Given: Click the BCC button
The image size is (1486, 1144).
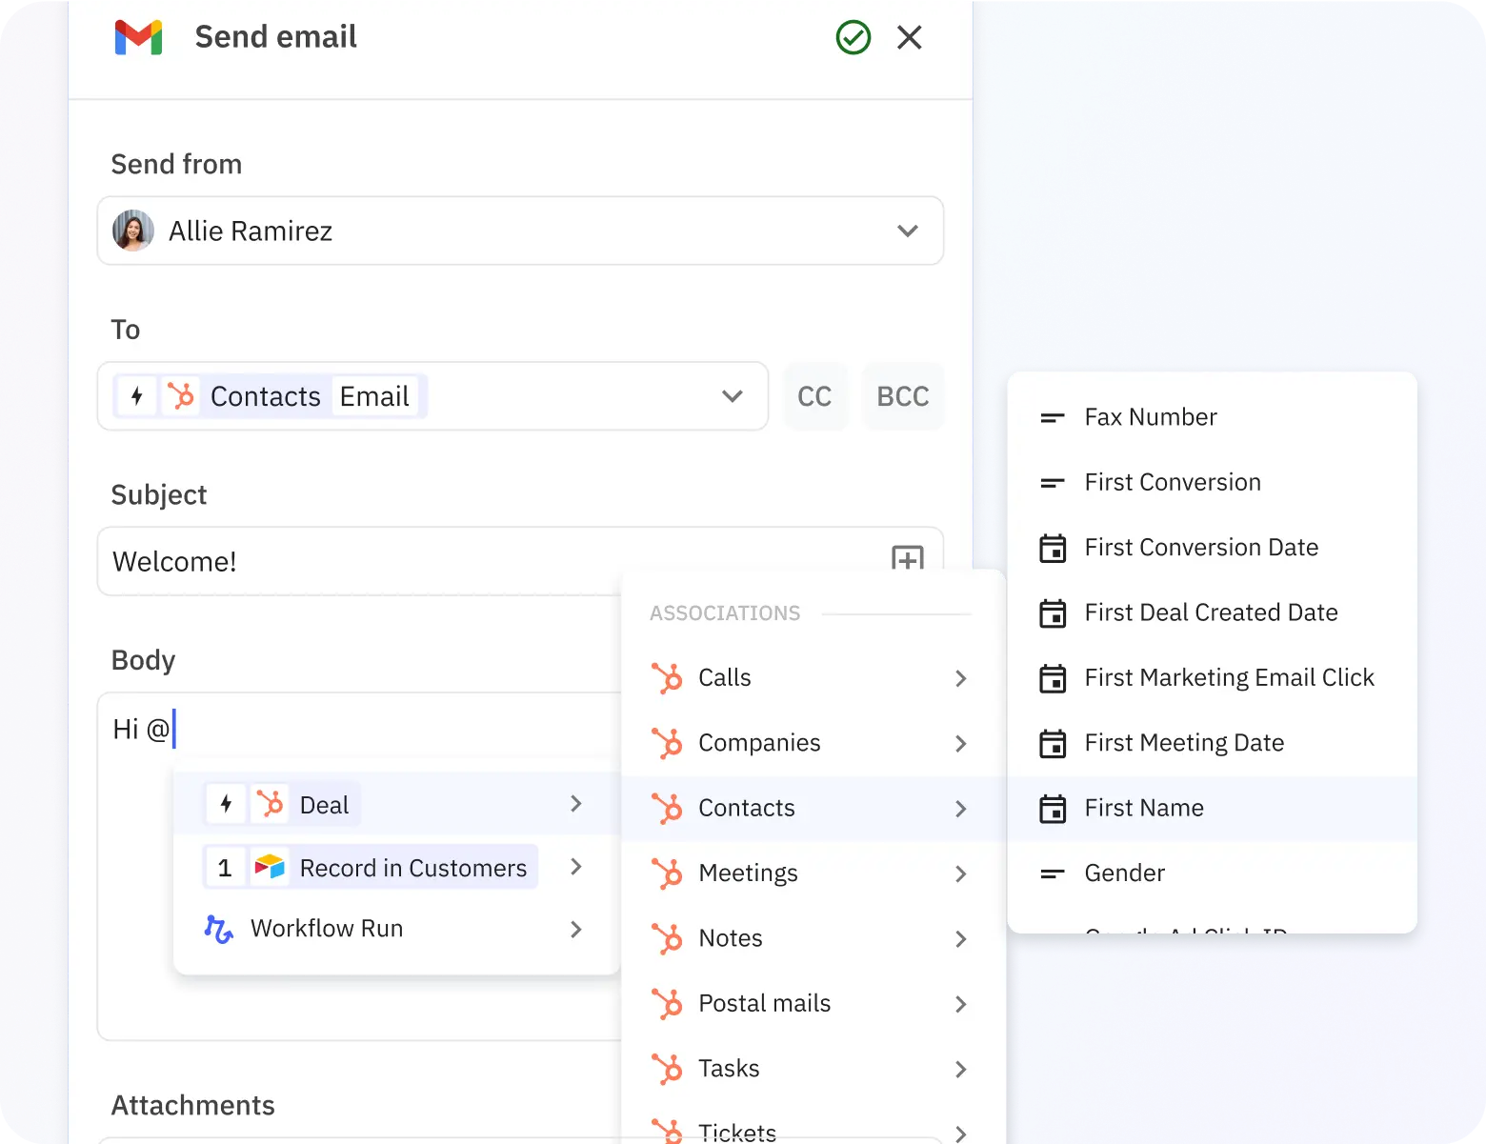Looking at the screenshot, I should click(902, 396).
